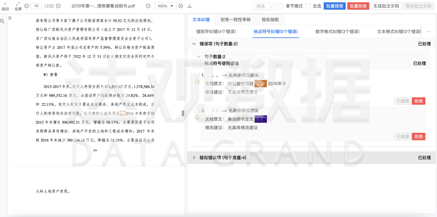The width and height of the screenshot is (437, 217).
Task: Check the checkbox for error item 1
Action: coord(197,75)
